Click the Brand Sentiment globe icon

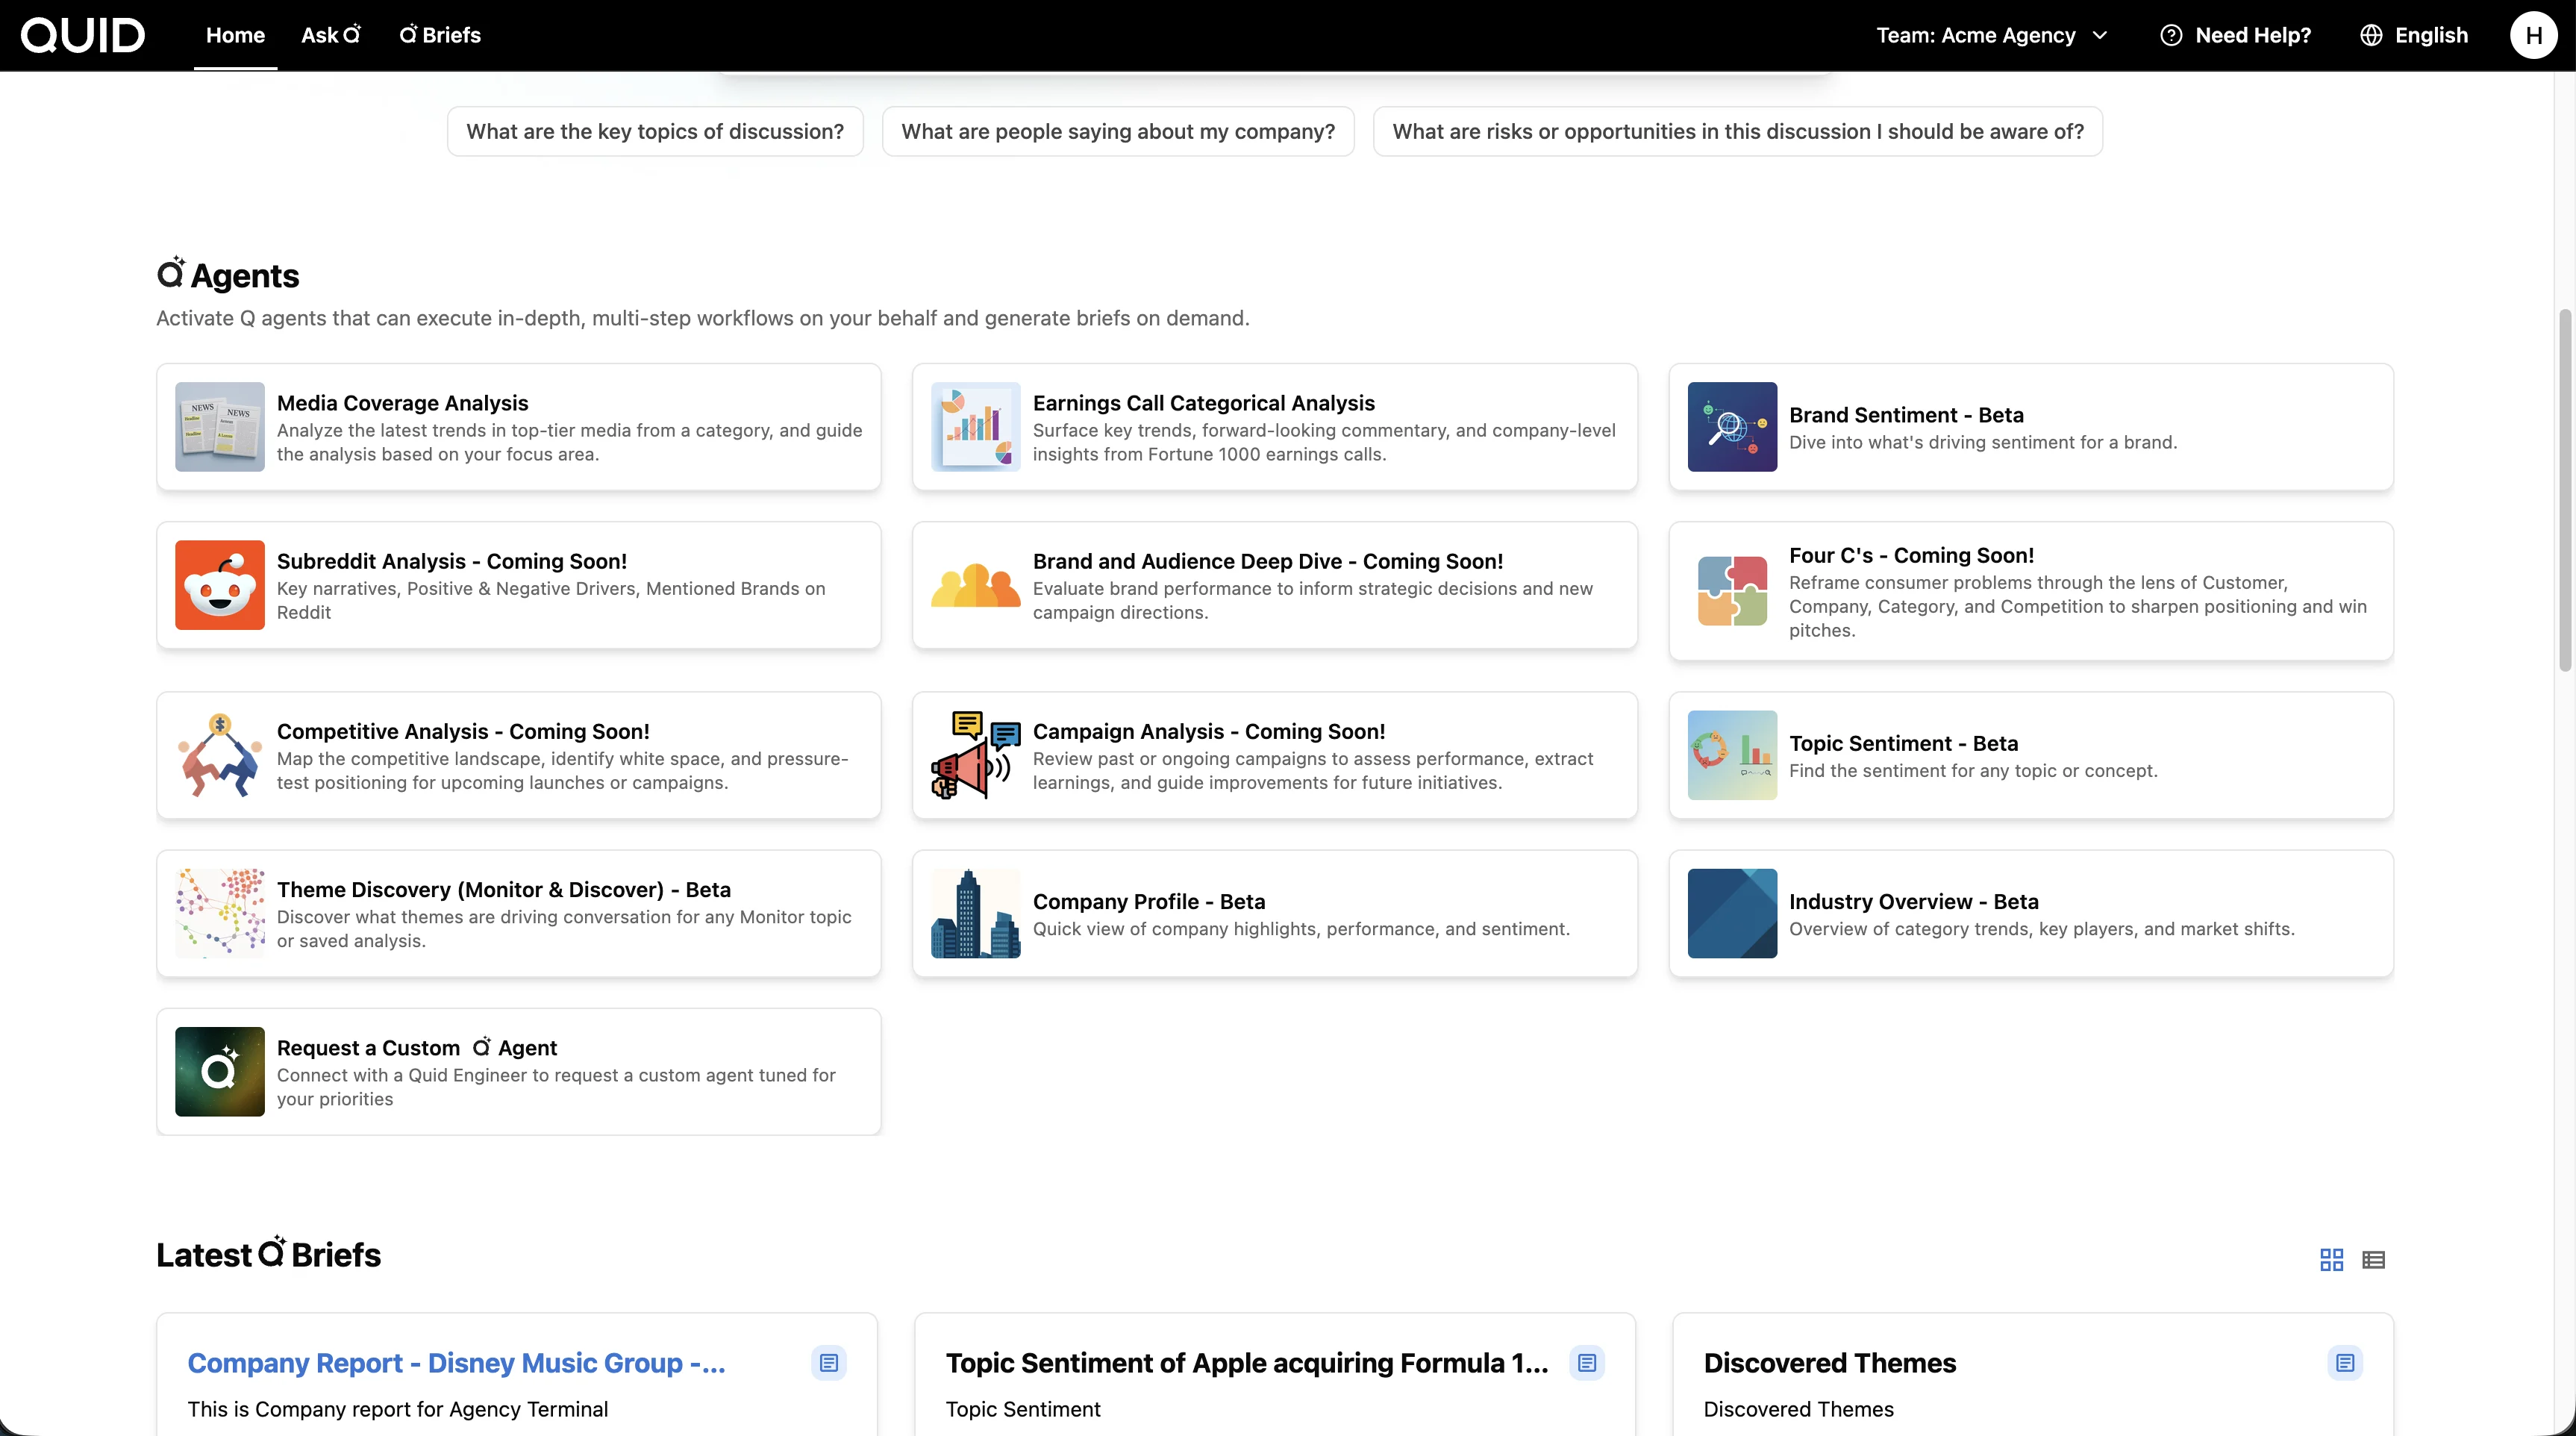point(1732,427)
